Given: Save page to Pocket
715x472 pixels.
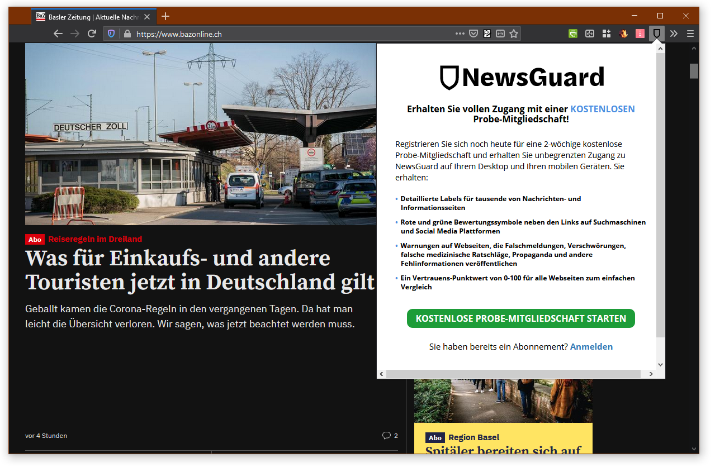Looking at the screenshot, I should coord(473,34).
